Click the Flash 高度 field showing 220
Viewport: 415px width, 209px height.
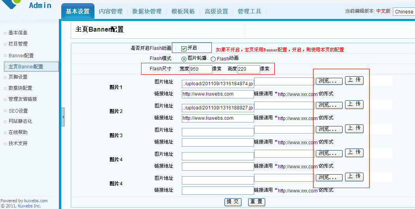pos(248,69)
